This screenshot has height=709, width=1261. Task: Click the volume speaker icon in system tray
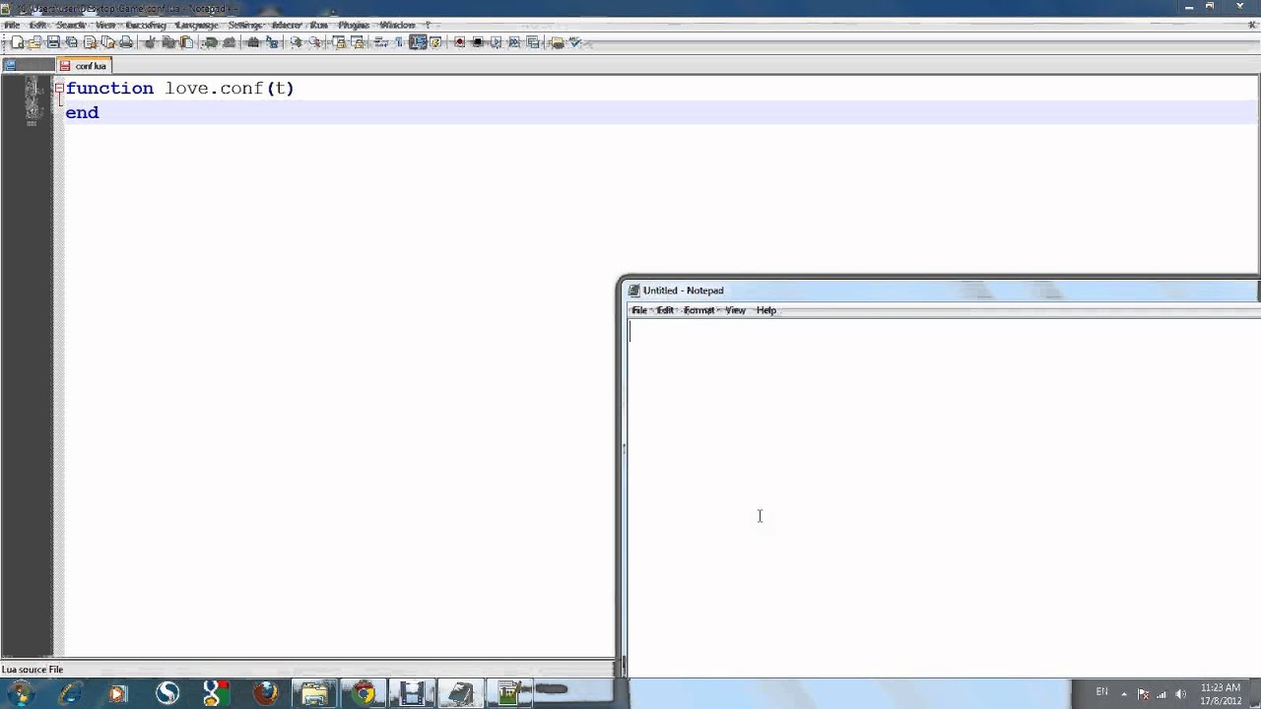1180,693
